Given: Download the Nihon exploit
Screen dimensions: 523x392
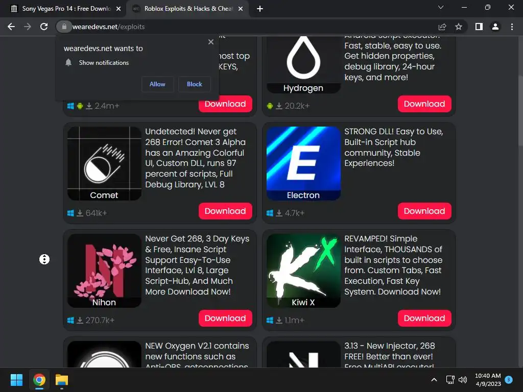Looking at the screenshot, I should 225,318.
